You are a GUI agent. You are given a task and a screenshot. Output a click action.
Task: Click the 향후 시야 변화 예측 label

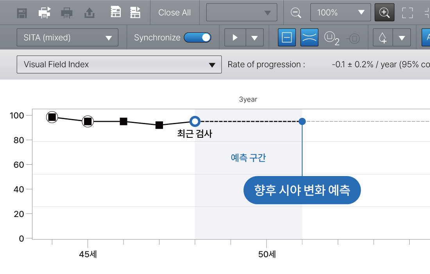pyautogui.click(x=302, y=190)
